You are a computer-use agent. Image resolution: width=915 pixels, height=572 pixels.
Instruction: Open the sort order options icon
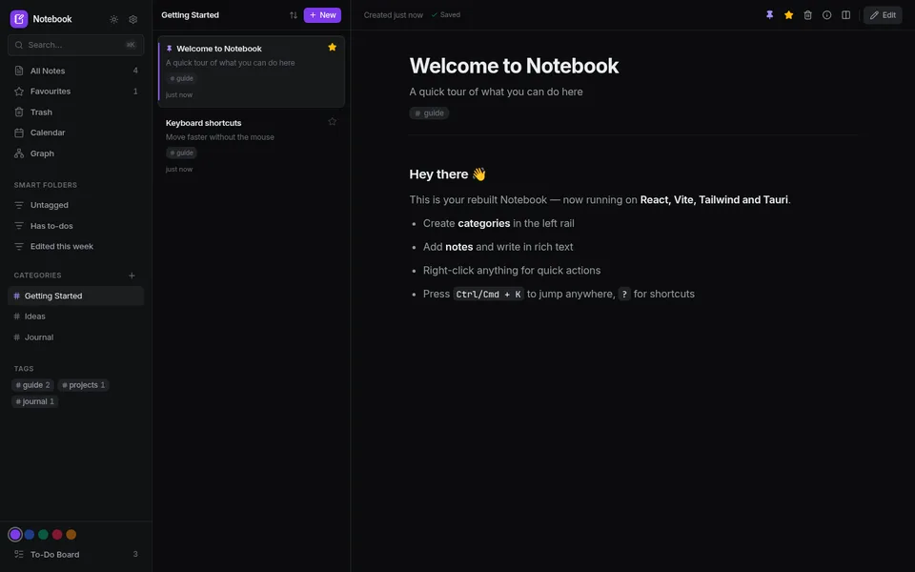294,15
